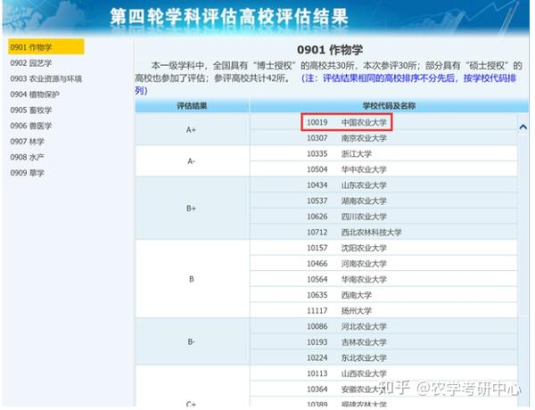This screenshot has height=410, width=535.
Task: Select the 10157 沈阳农业大学 row
Action: point(383,248)
